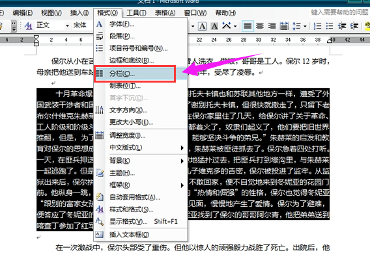This screenshot has height=253, width=370.
Task: Click Increase Indent icon
Action: click(x=354, y=26)
